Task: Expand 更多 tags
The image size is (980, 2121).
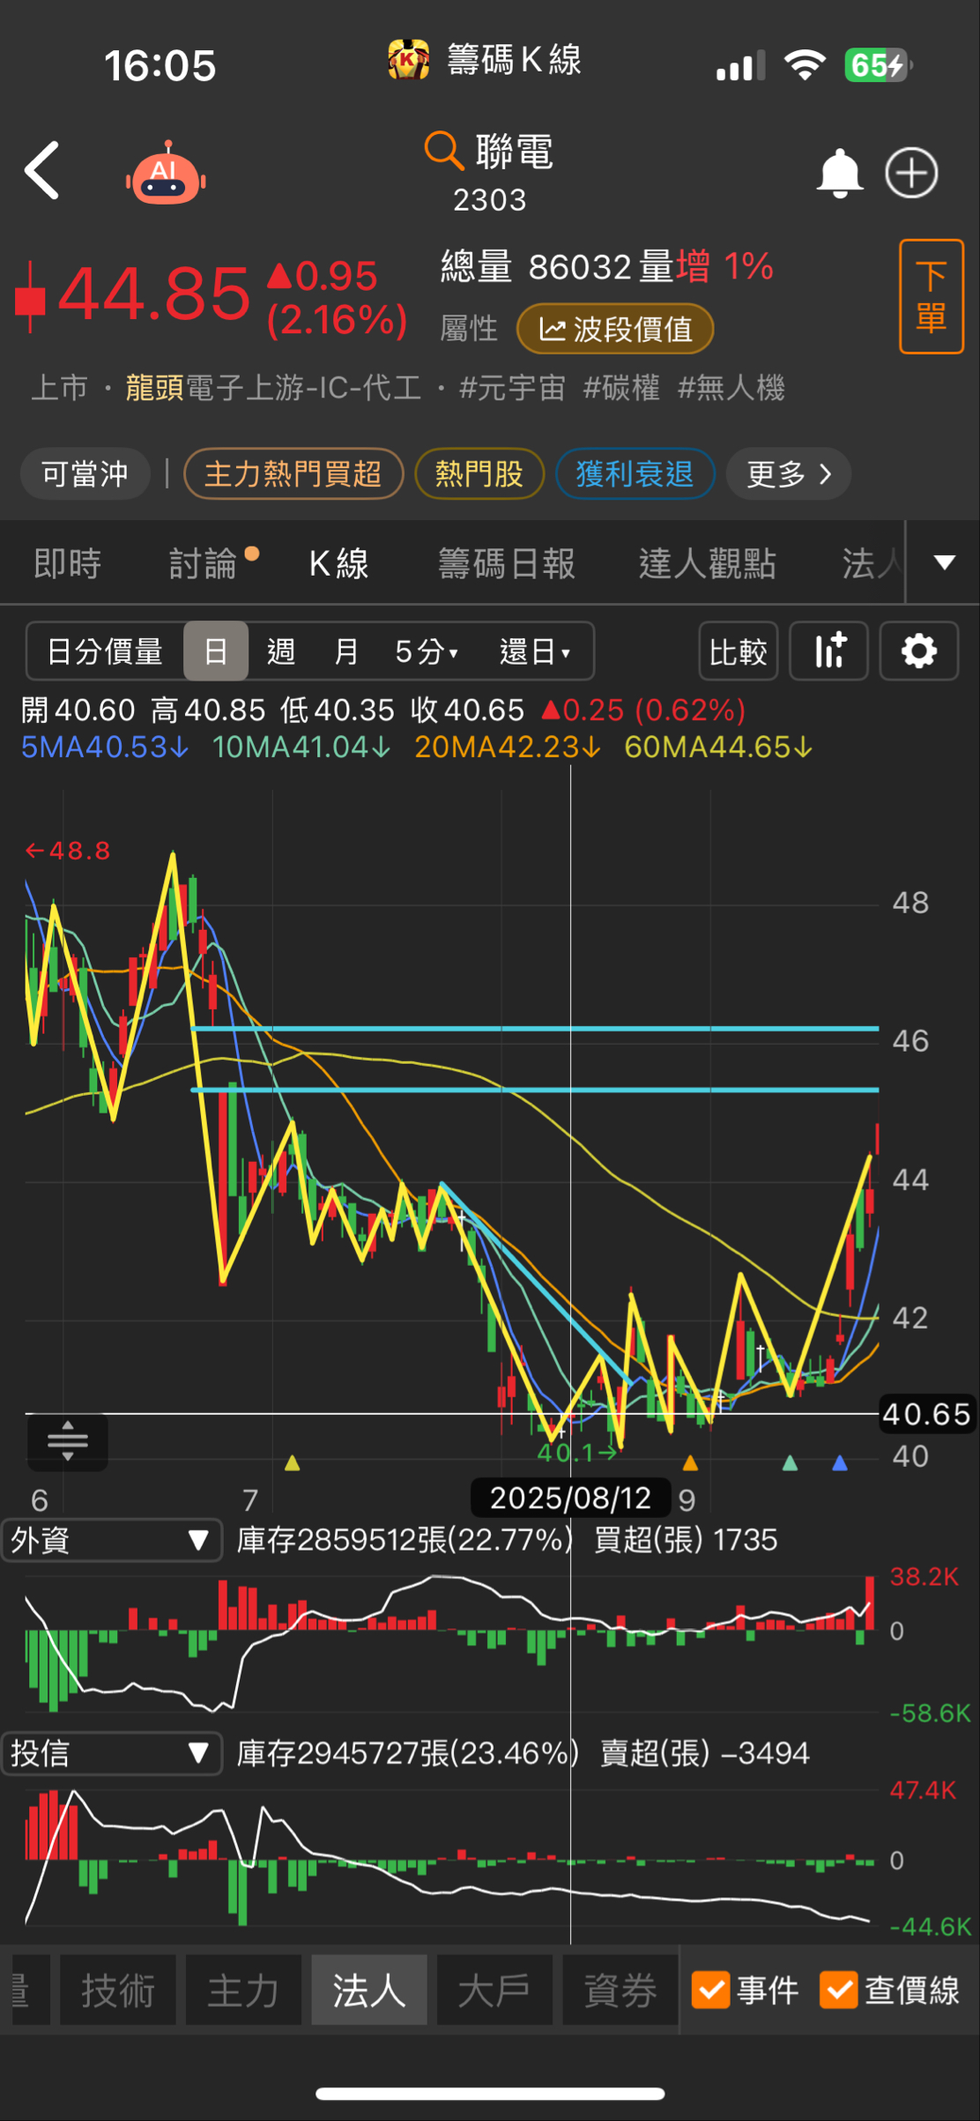Action: click(789, 474)
